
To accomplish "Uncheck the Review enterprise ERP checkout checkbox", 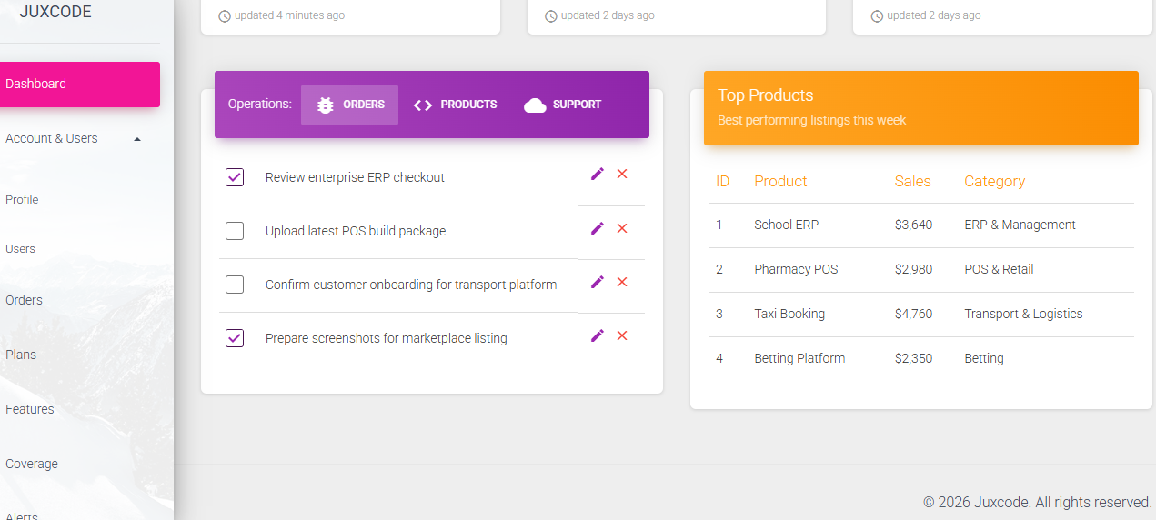I will click(x=235, y=177).
